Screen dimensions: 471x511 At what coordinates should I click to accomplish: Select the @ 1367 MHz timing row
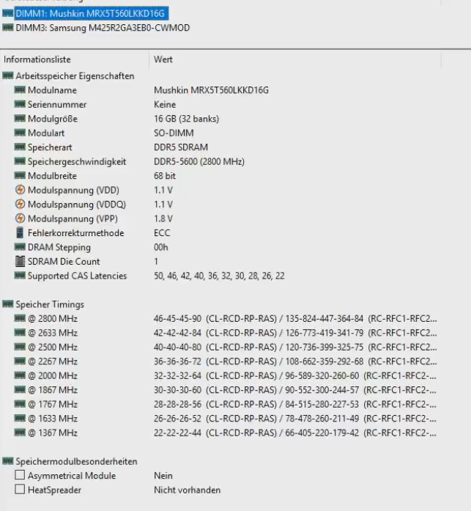pyautogui.click(x=52, y=433)
